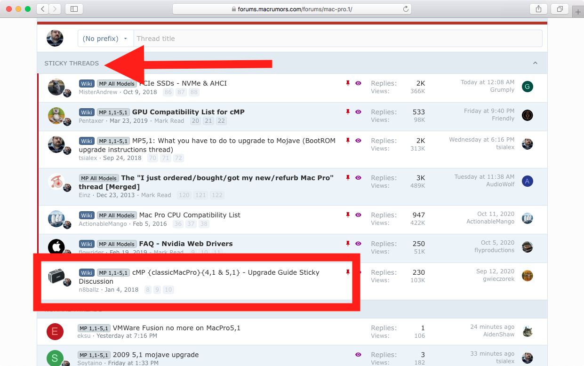Image resolution: width=584 pixels, height=366 pixels.
Task: Open a new tab with plus button
Action: point(578,12)
